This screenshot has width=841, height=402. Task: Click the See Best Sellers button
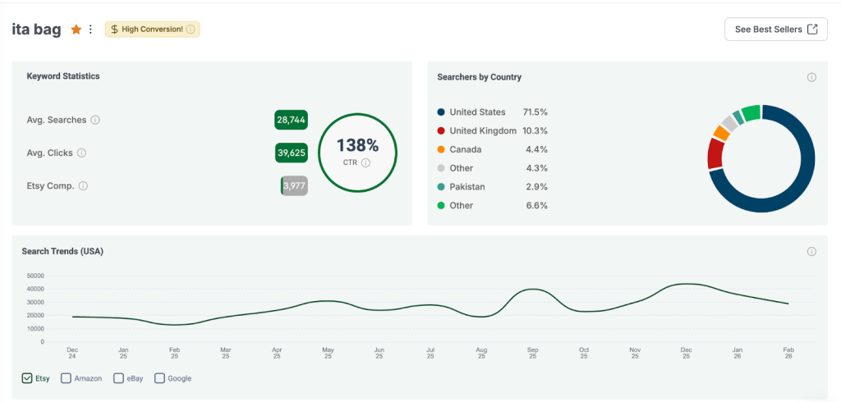tap(775, 30)
